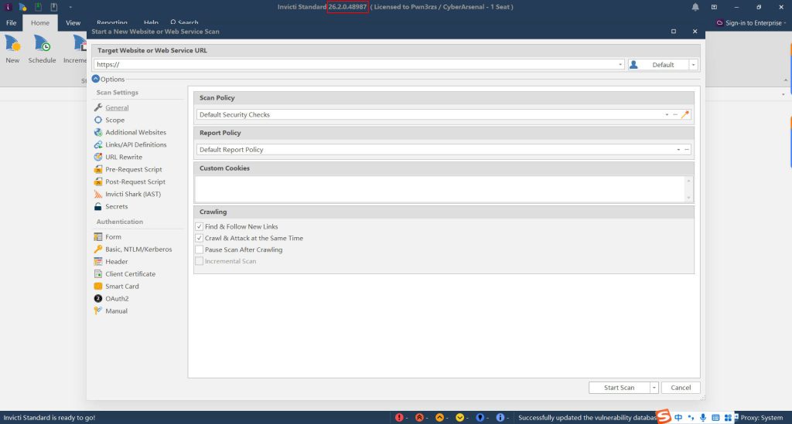Image resolution: width=792 pixels, height=424 pixels.
Task: Click the Scope settings icon
Action: pos(98,120)
